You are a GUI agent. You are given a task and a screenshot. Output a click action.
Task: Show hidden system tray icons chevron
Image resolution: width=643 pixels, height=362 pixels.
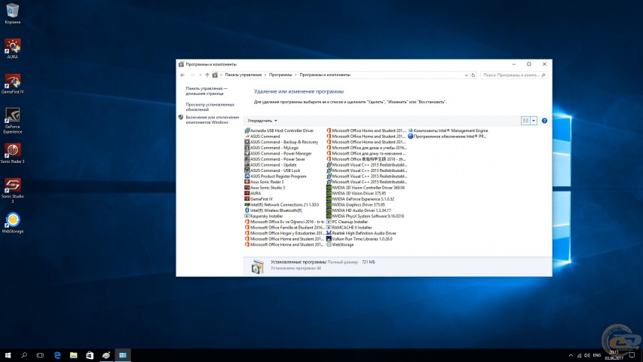571,355
